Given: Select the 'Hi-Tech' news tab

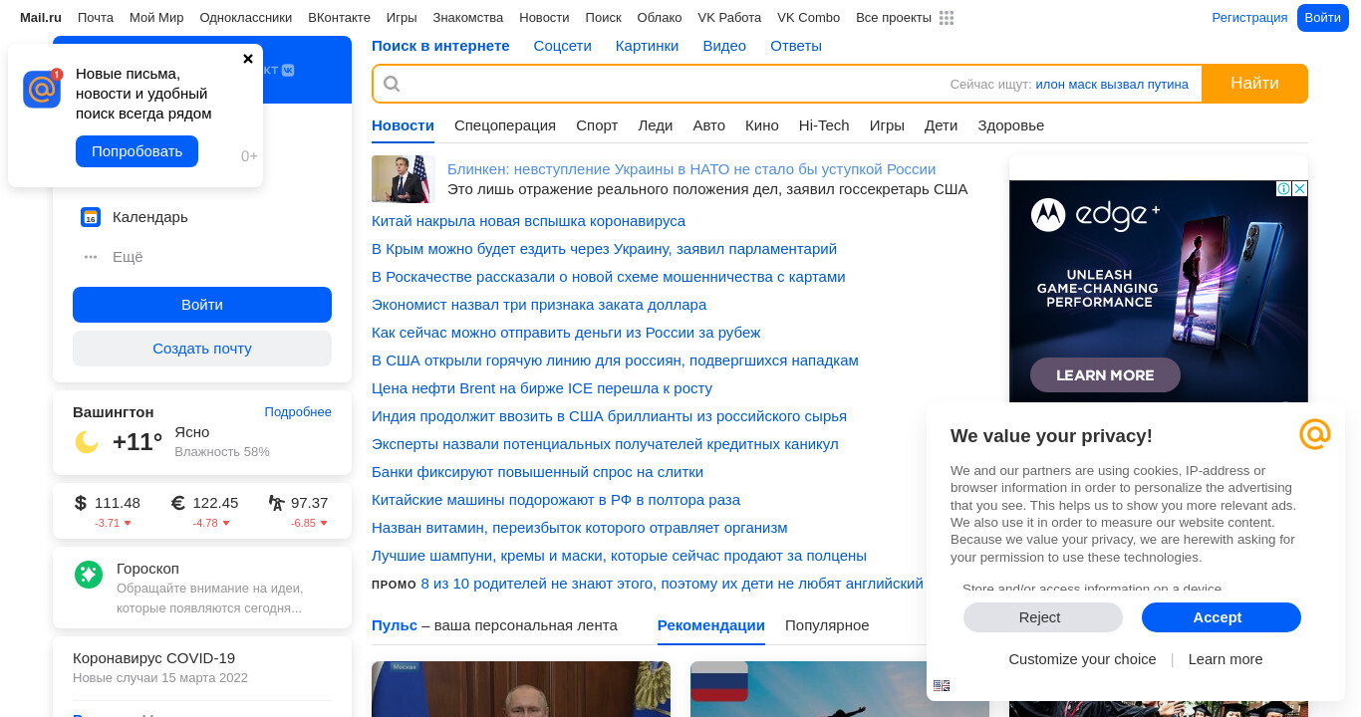Looking at the screenshot, I should click(824, 125).
